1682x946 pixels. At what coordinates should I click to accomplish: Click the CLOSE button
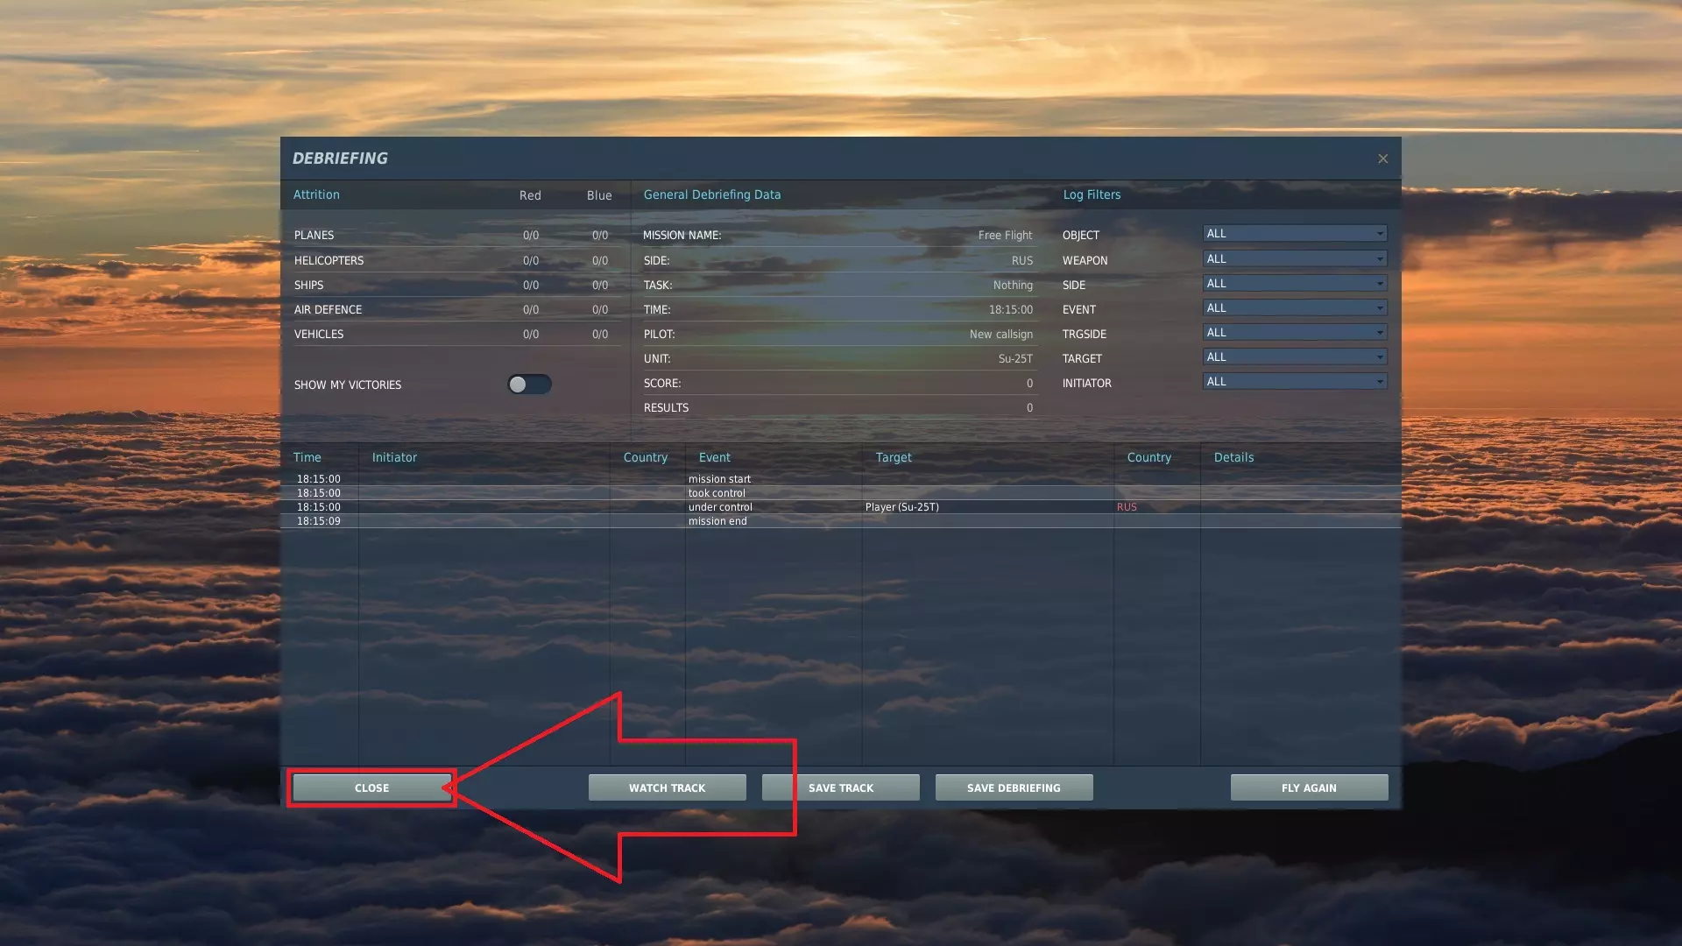tap(371, 787)
